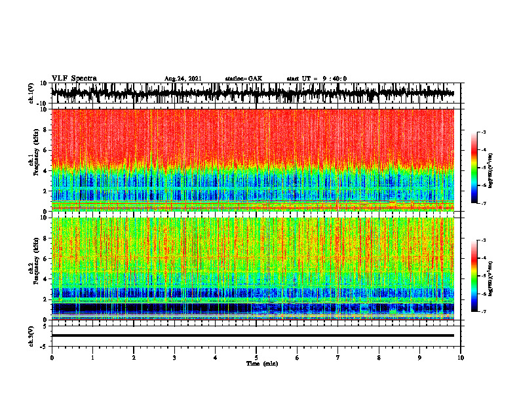Click the "8" tick on the Time axis

click(379, 358)
